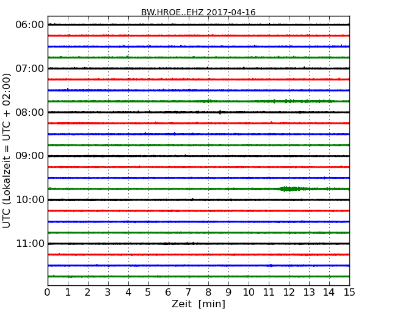
Task: Select the 08:00 time label
Action: pos(29,112)
